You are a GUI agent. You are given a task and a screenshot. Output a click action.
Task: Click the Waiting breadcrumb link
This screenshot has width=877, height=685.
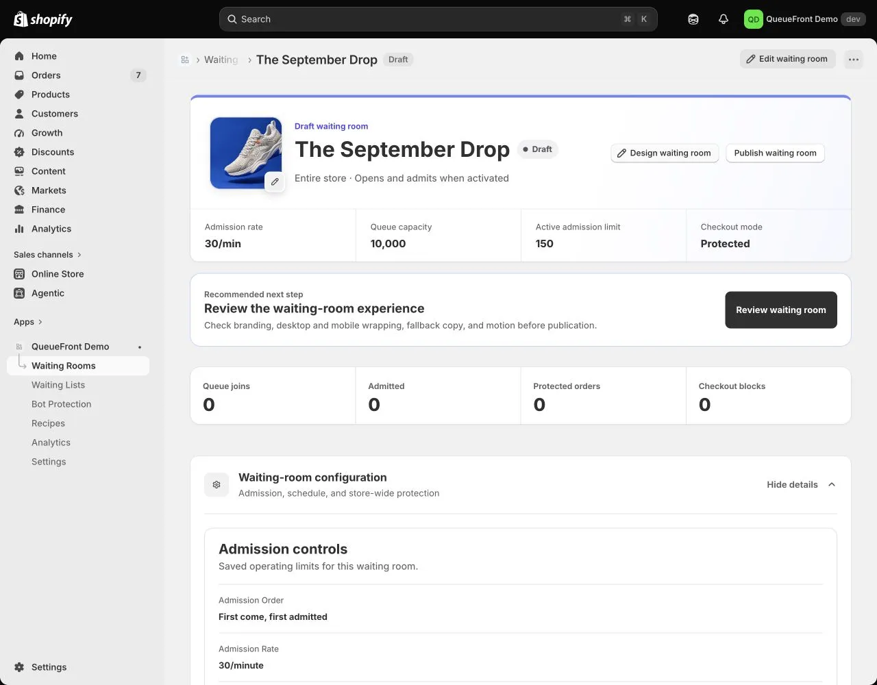pyautogui.click(x=221, y=60)
